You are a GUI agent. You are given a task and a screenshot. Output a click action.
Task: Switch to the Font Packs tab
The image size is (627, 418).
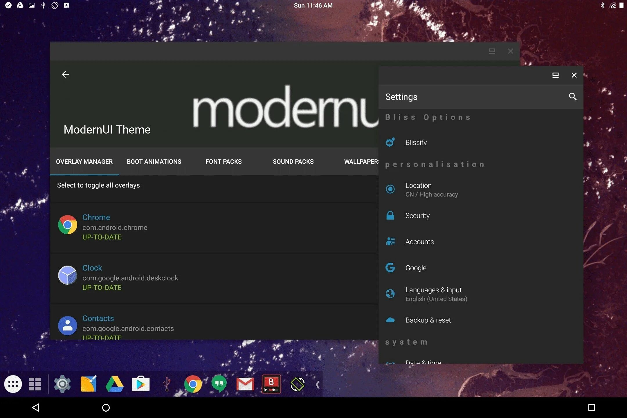(223, 162)
